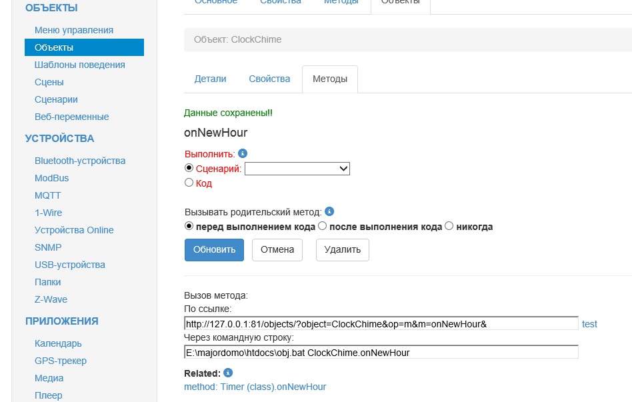This screenshot has height=402, width=632.
Task: Click the info icon next to Related
Action: pos(229,373)
